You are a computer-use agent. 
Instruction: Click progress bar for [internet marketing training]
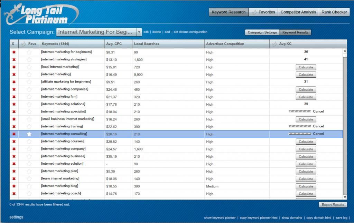point(300,126)
